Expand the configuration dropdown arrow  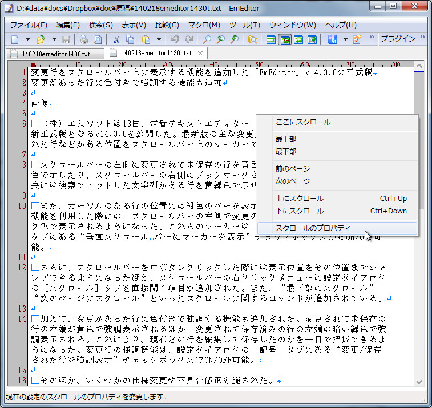tap(345, 40)
